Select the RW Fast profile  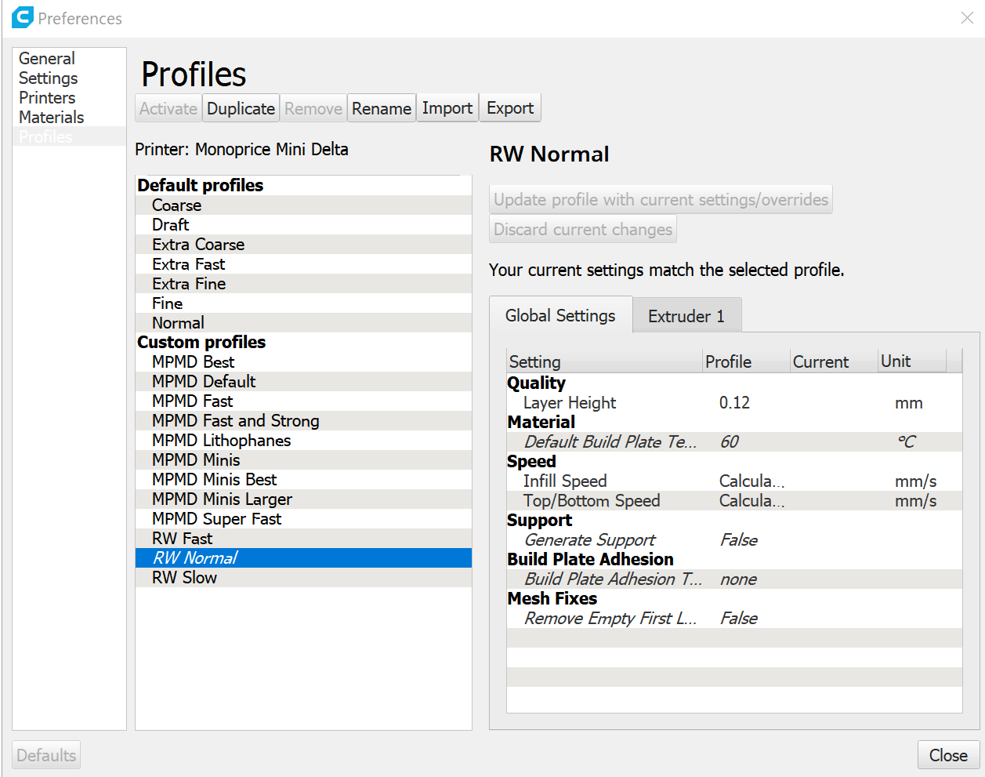coord(303,538)
